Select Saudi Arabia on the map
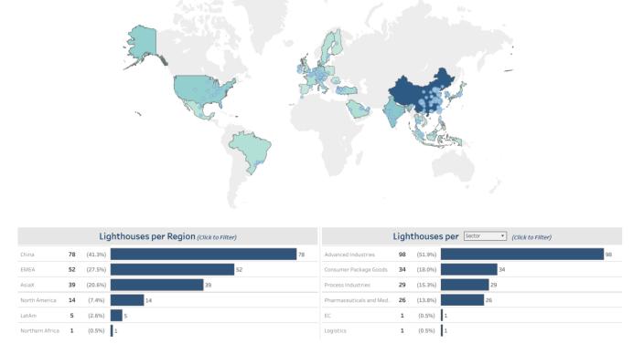The height and width of the screenshot is (344, 633). (358, 109)
